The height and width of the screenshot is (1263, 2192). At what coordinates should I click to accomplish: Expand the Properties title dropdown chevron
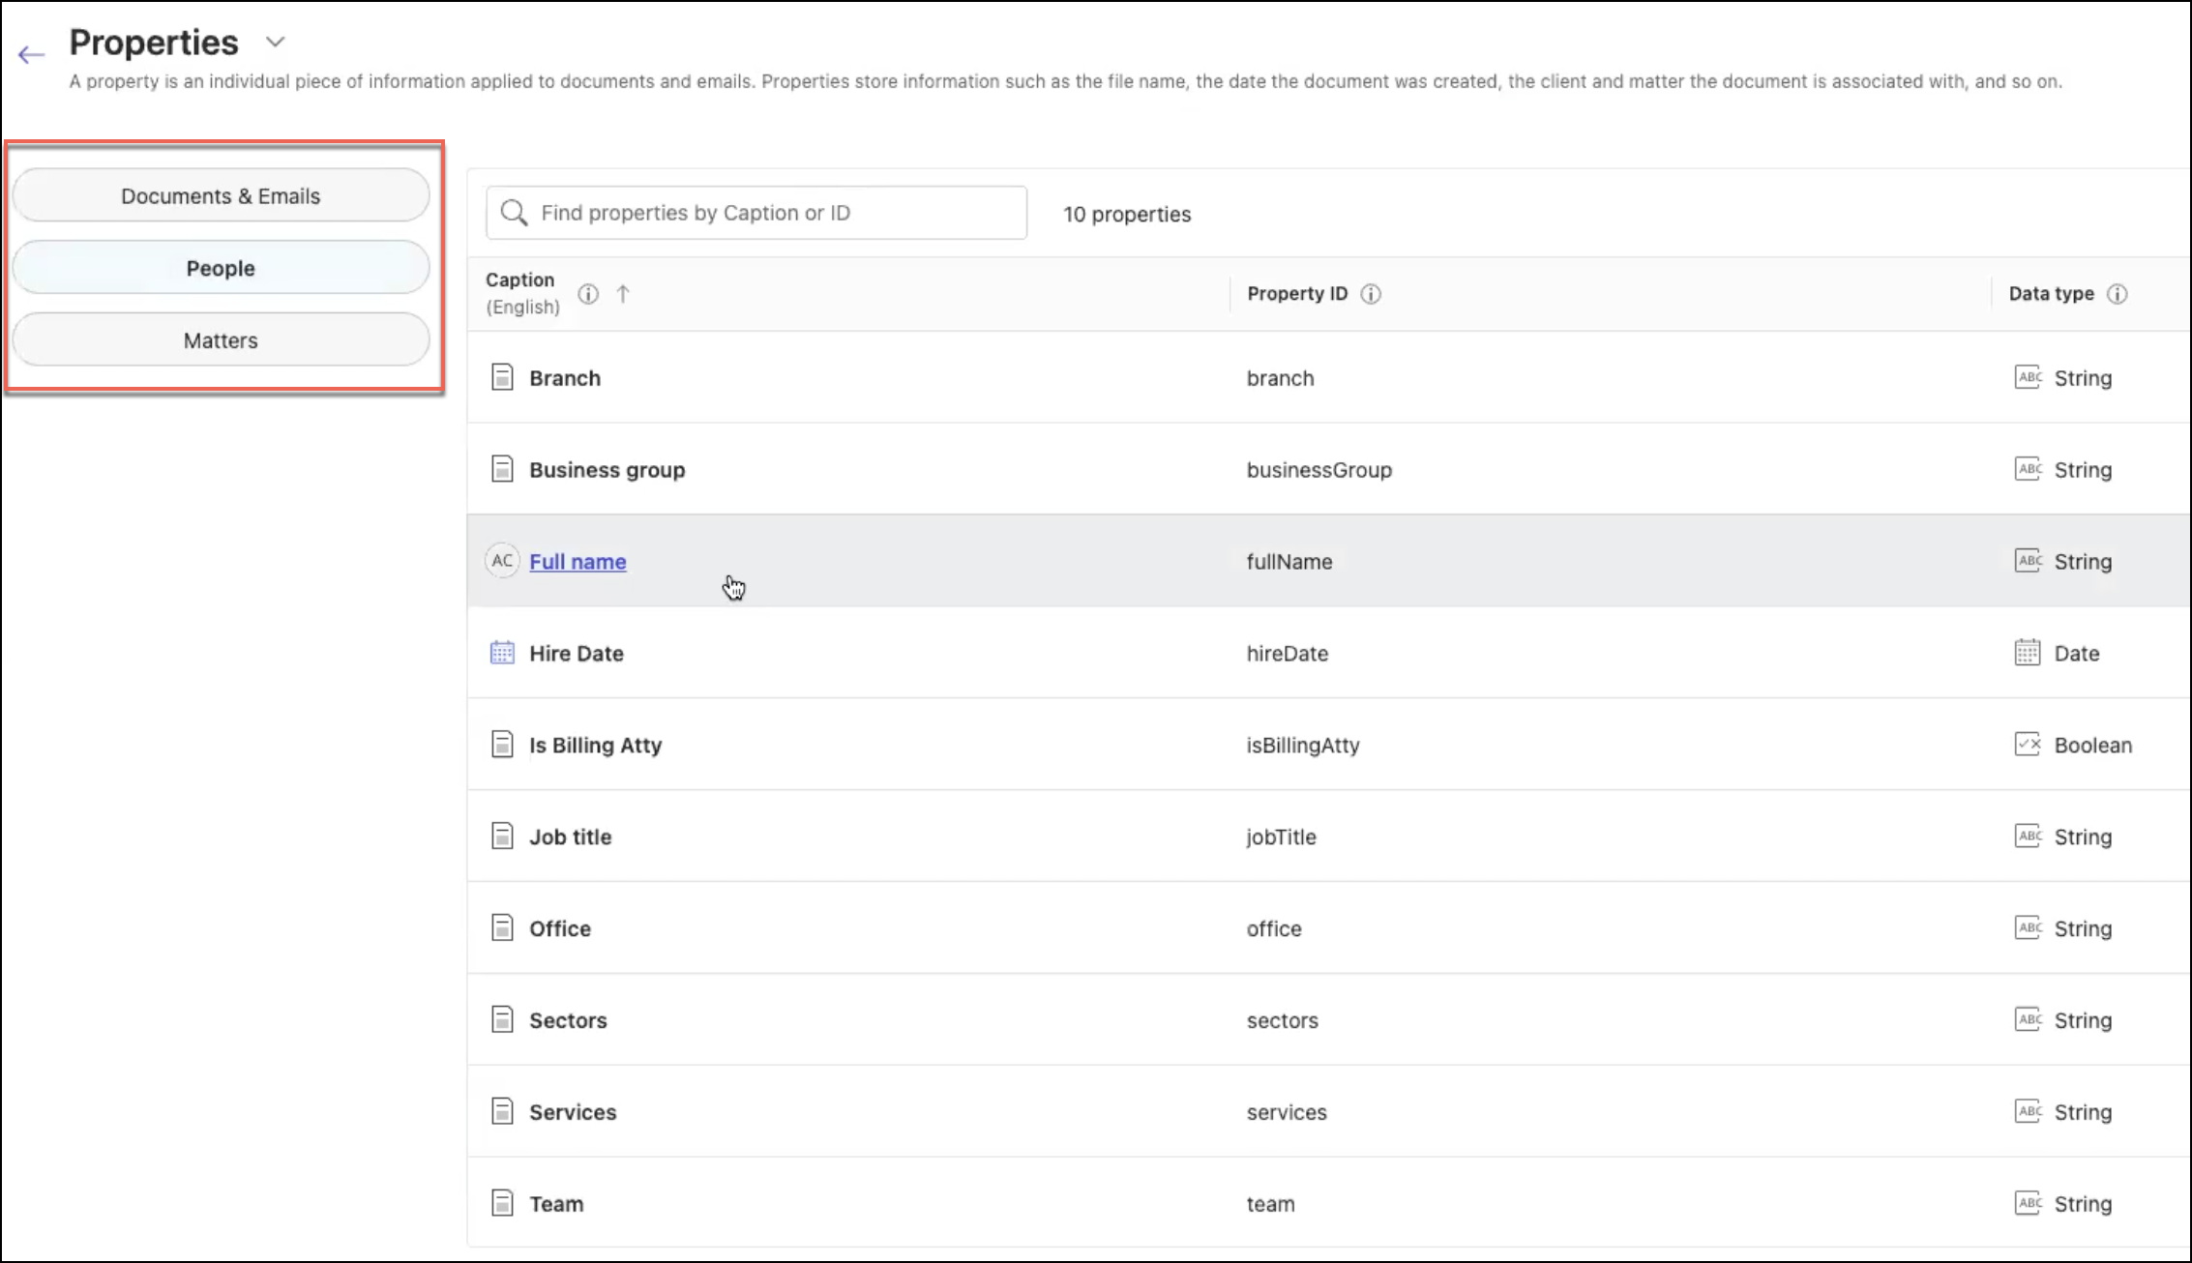pyautogui.click(x=276, y=42)
